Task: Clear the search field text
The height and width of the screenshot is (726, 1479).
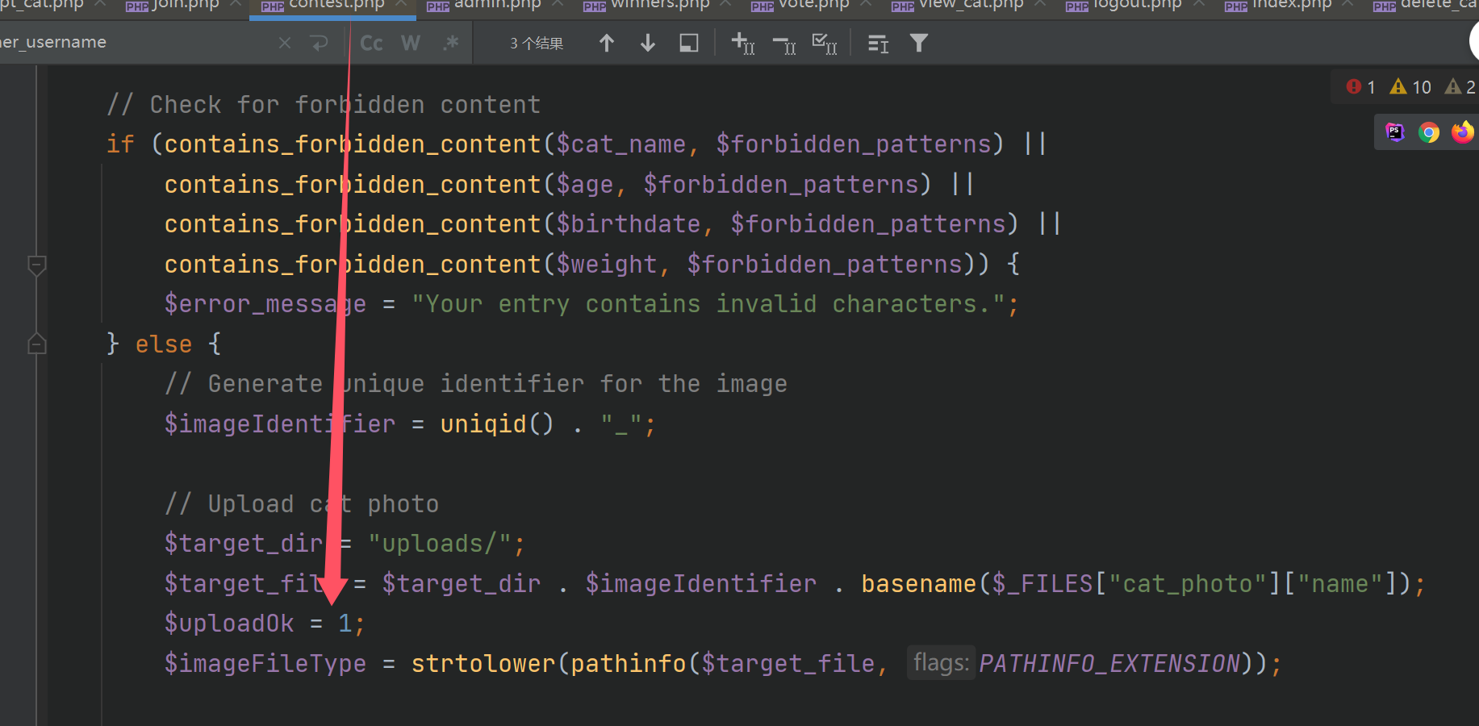Action: (285, 43)
